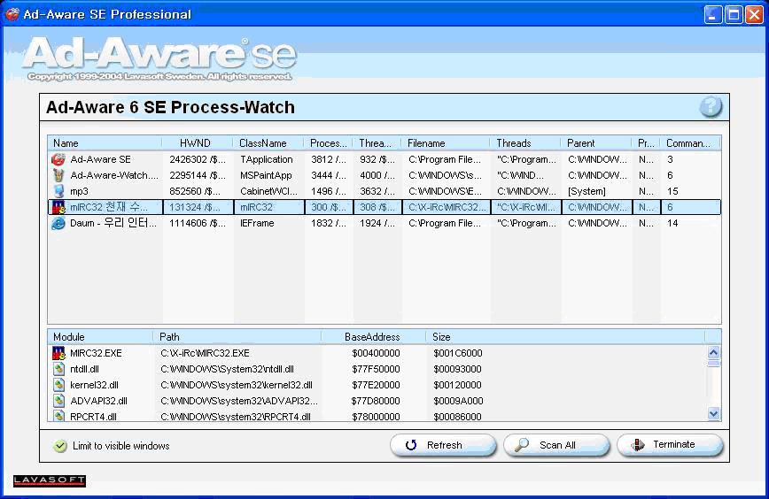The height and width of the screenshot is (499, 769).
Task: Click the help question mark icon
Action: coord(711,107)
